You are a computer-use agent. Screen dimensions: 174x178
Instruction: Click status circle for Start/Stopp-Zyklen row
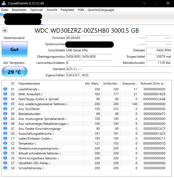pyautogui.click(x=5, y=99)
